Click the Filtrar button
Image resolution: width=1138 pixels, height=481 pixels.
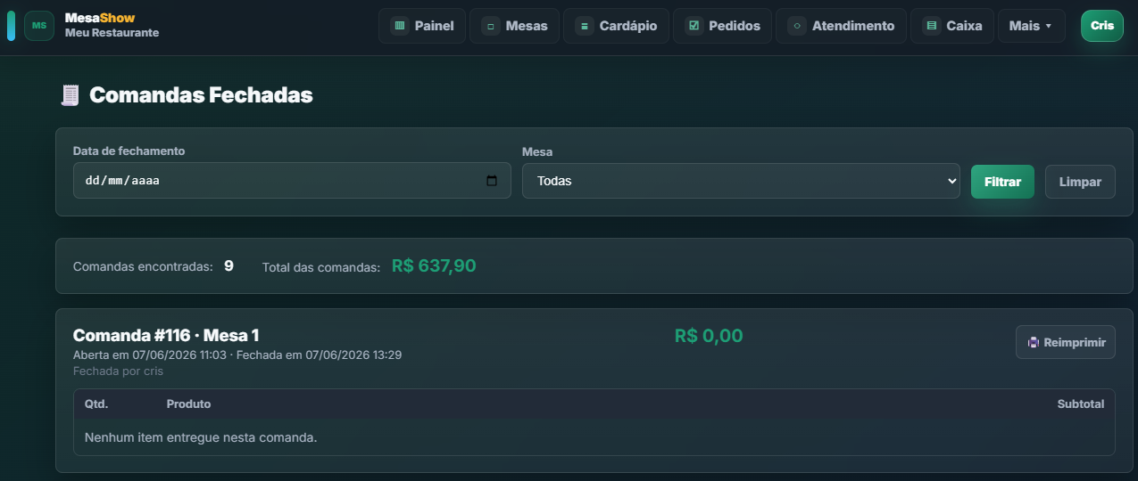tap(1002, 182)
